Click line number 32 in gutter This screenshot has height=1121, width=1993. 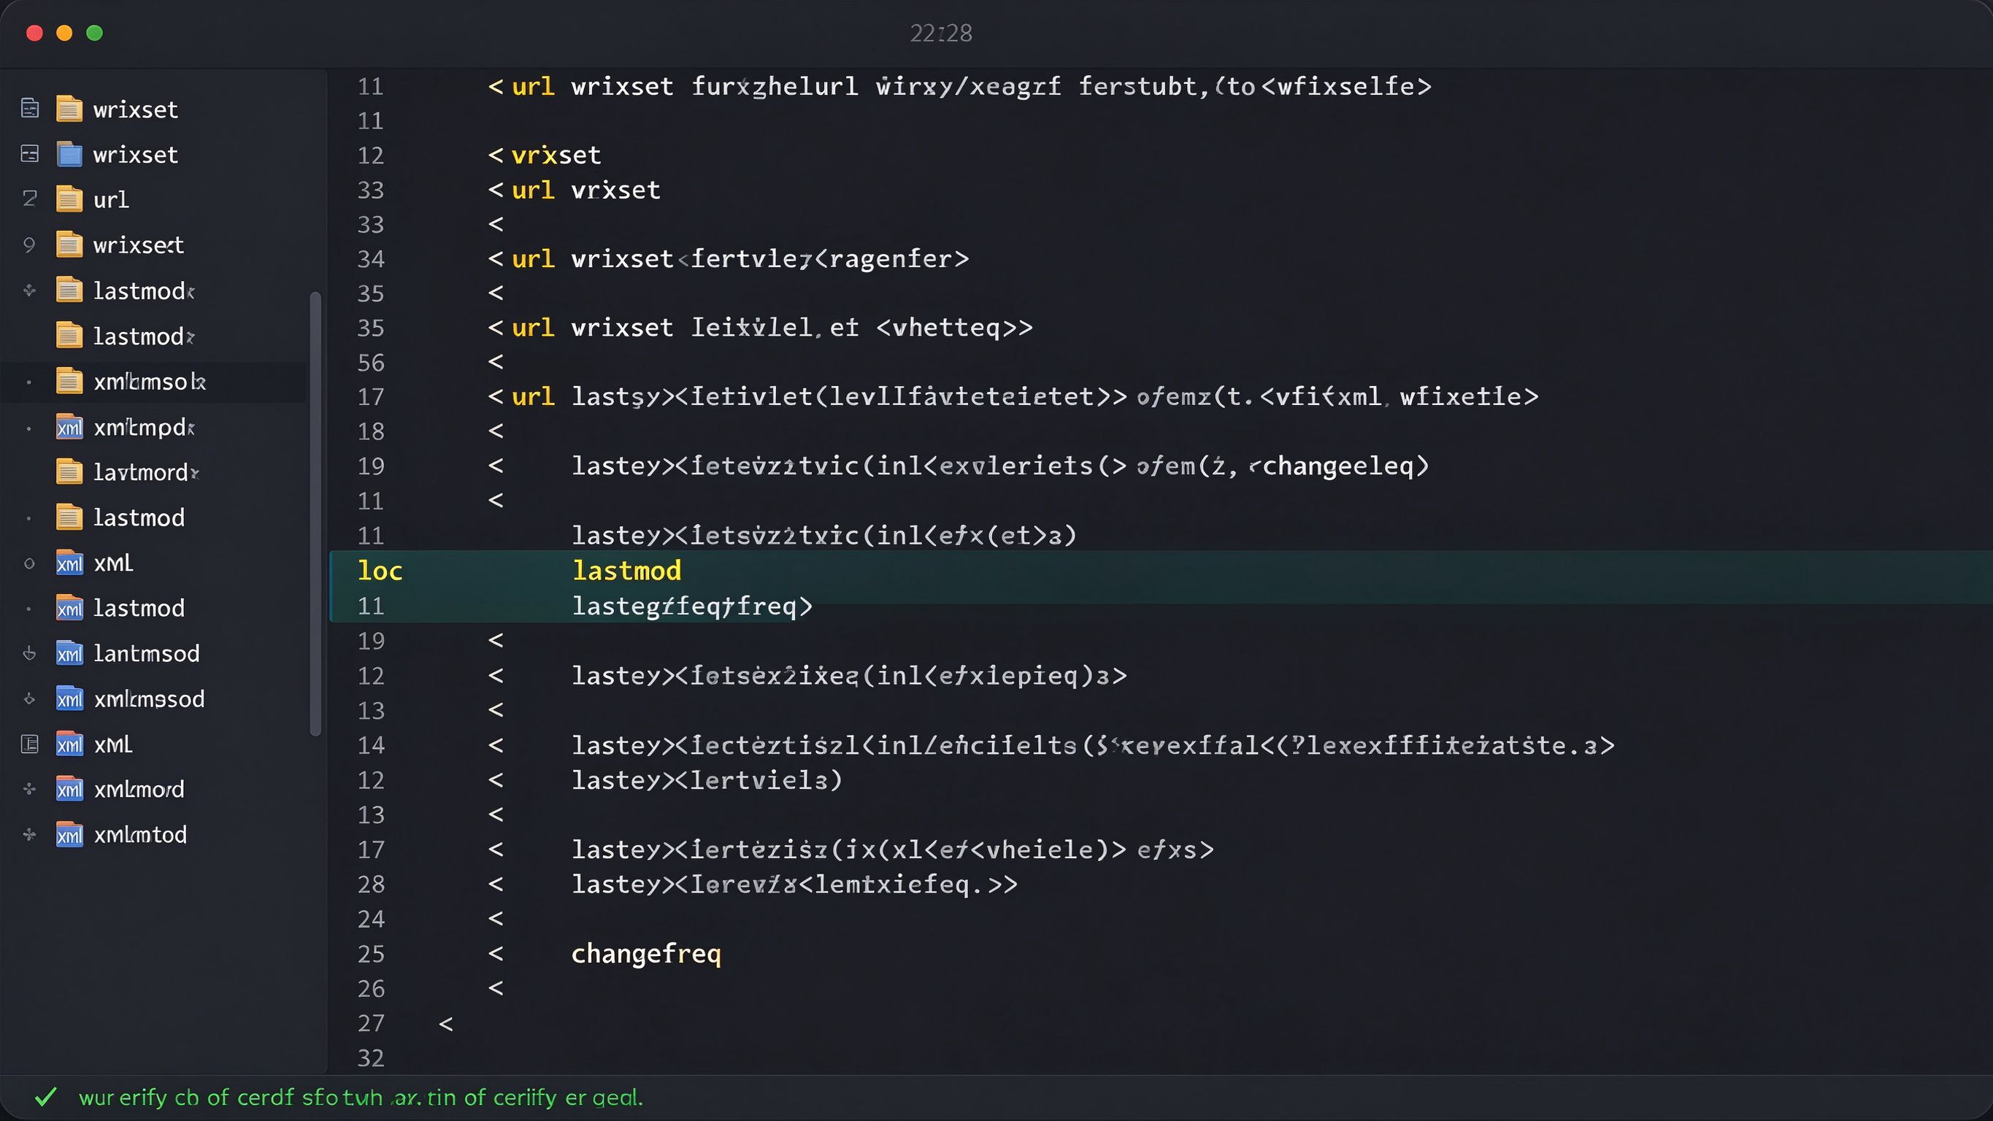[x=371, y=1058]
